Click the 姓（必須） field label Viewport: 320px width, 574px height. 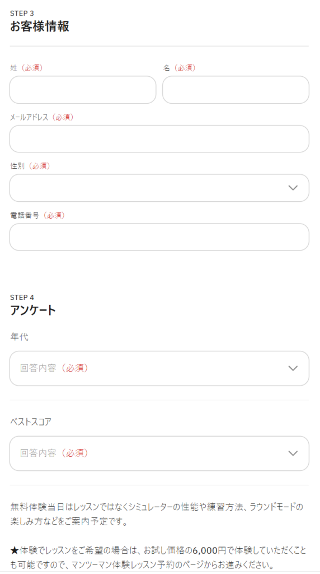(x=26, y=68)
